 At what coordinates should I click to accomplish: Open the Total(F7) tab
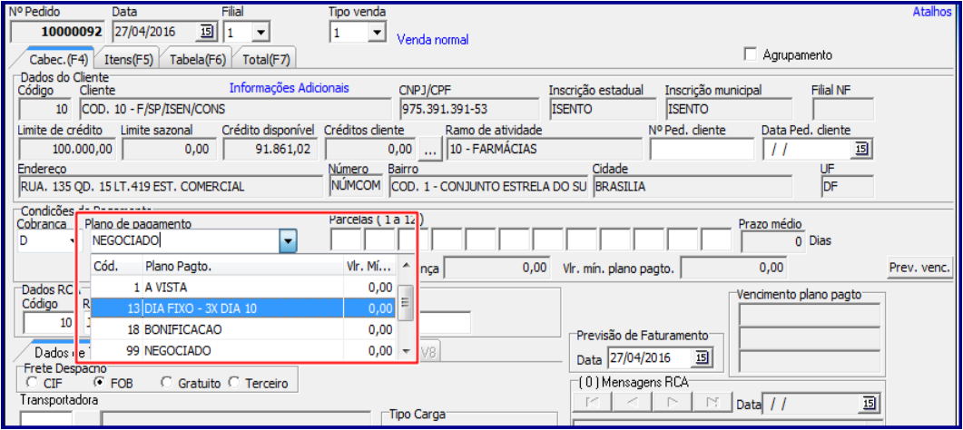(x=265, y=60)
